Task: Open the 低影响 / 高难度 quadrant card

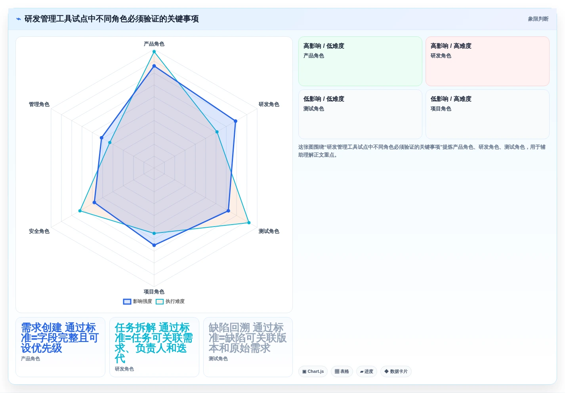Action: click(x=487, y=114)
